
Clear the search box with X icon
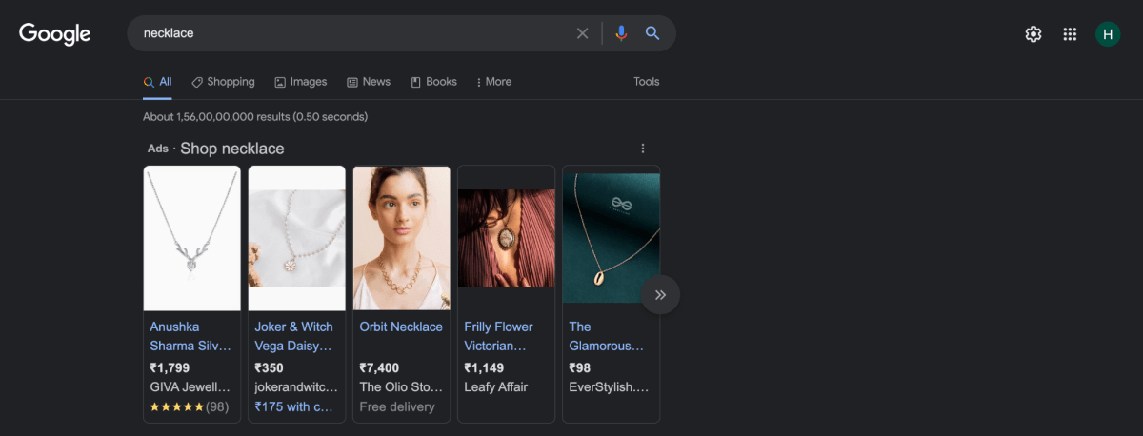tap(583, 33)
